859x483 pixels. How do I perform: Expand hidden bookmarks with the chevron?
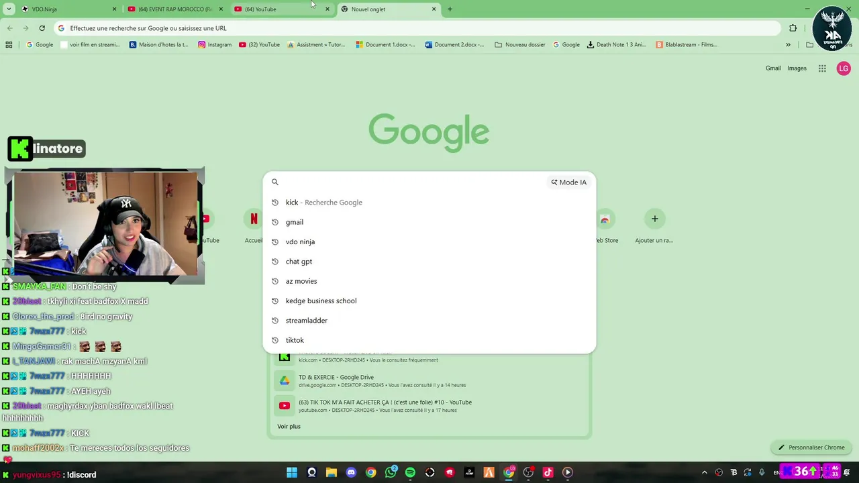tap(788, 45)
